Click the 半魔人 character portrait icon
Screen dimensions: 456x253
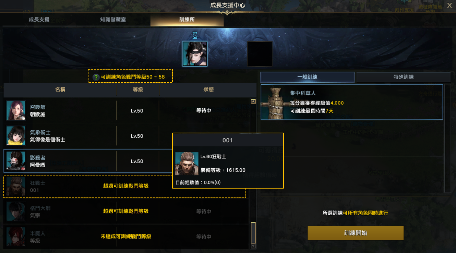pos(16,237)
